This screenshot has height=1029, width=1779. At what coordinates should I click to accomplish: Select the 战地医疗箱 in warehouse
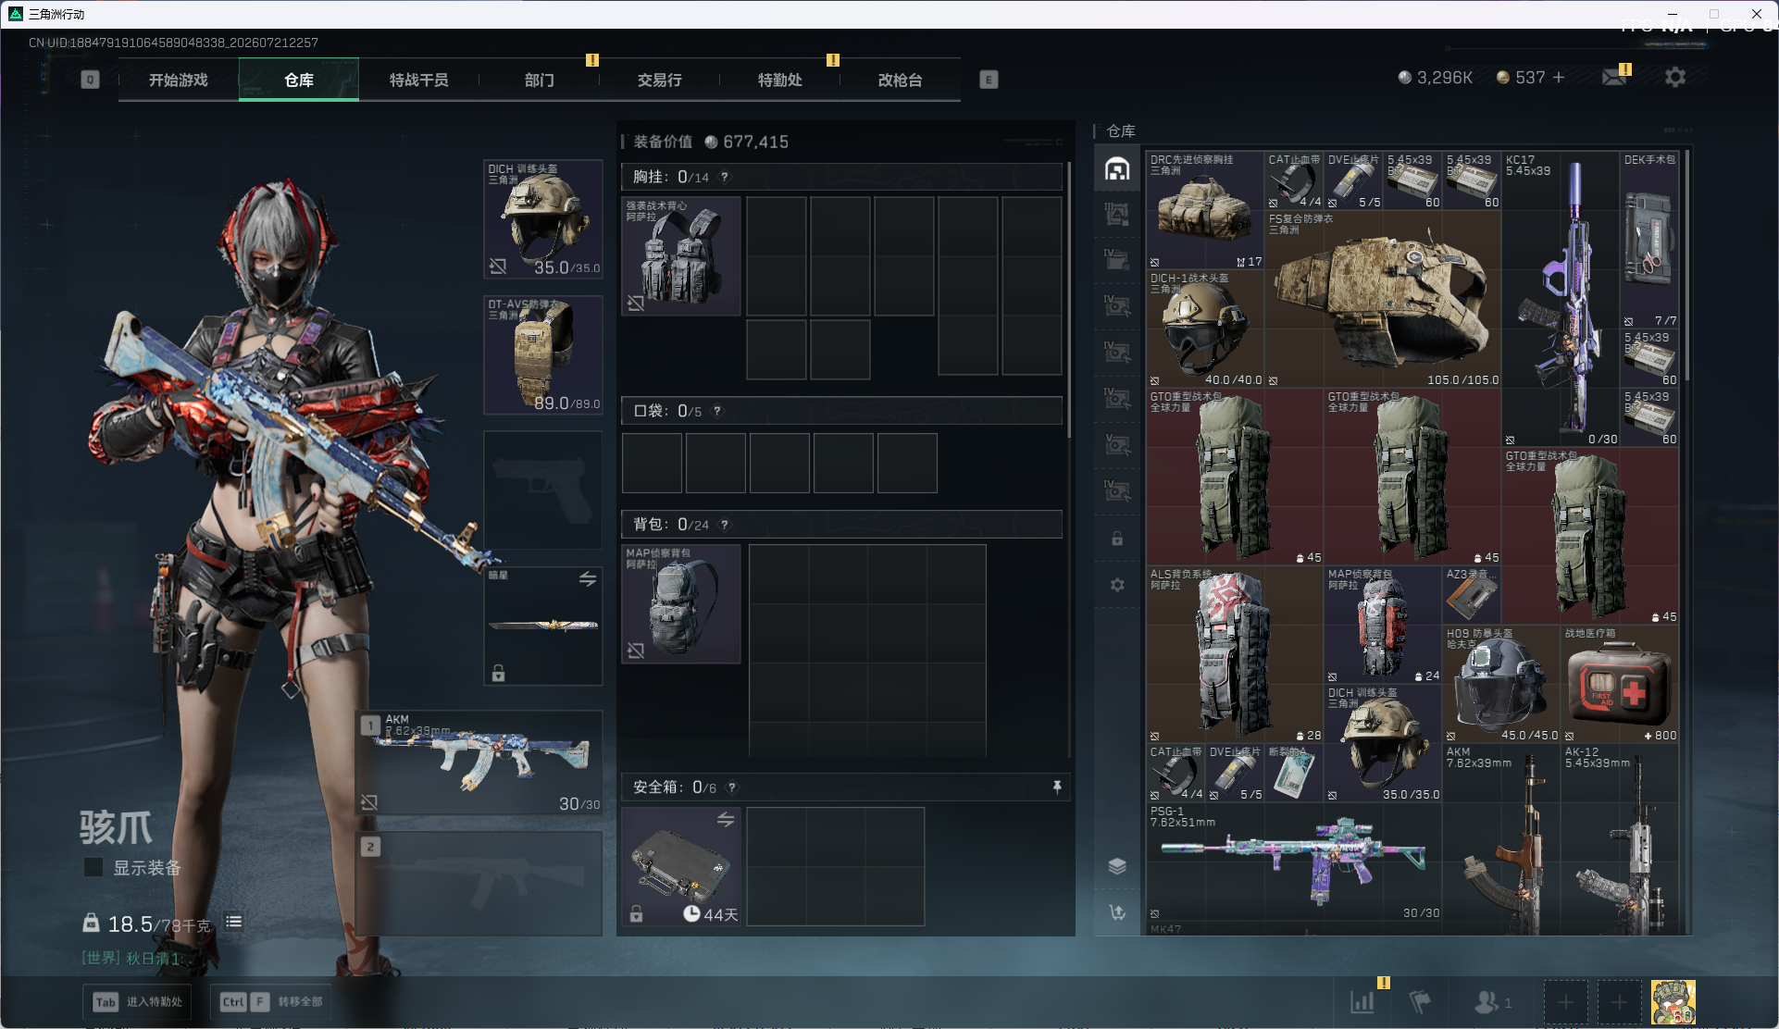pyautogui.click(x=1620, y=684)
